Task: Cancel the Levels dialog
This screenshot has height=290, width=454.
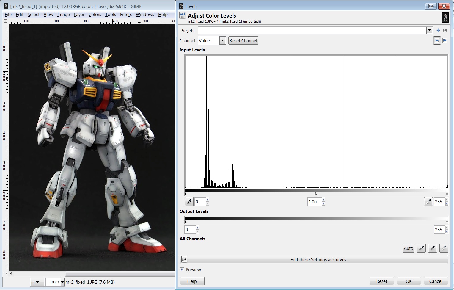Action: [436, 281]
